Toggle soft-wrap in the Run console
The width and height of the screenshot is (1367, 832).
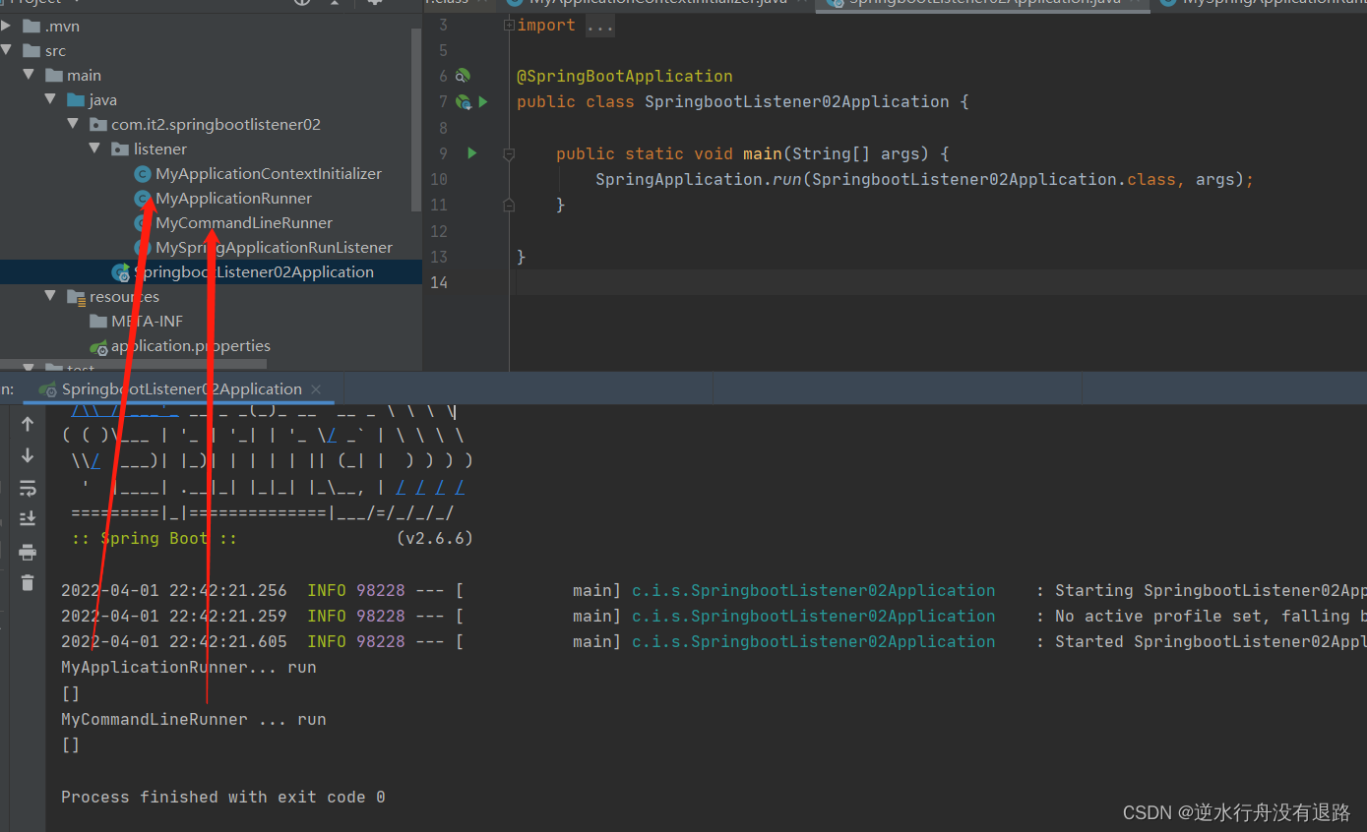coord(28,488)
